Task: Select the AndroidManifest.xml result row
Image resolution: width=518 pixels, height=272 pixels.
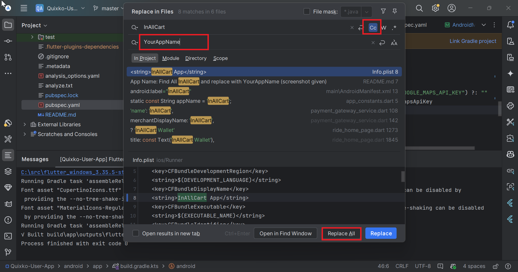Action: [264, 91]
